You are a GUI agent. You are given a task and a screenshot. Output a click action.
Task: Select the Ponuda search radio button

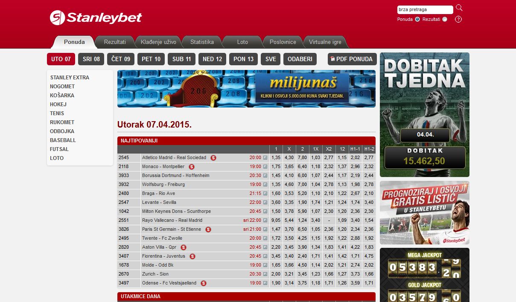coord(417,19)
